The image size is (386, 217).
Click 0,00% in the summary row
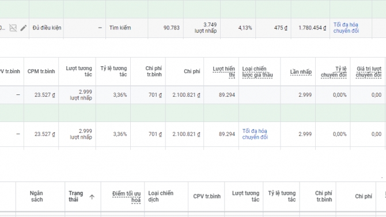pos(340,95)
